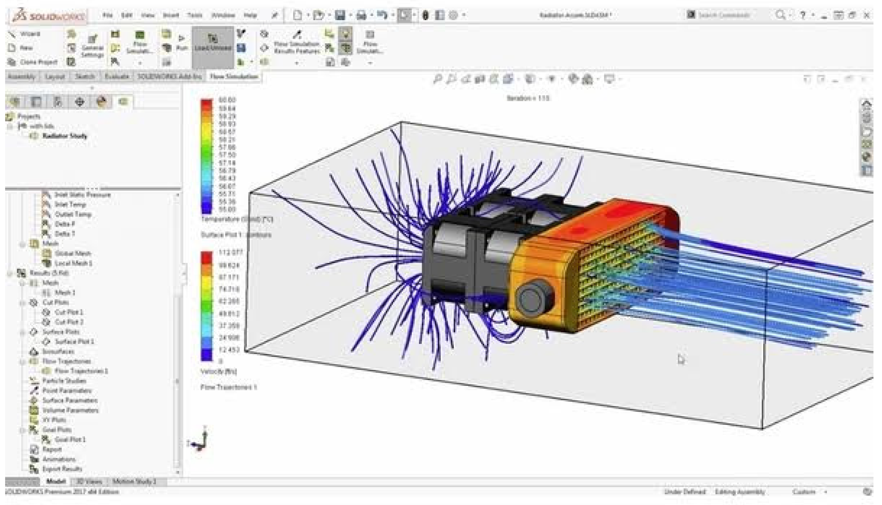Open the Tools menu

pos(195,15)
